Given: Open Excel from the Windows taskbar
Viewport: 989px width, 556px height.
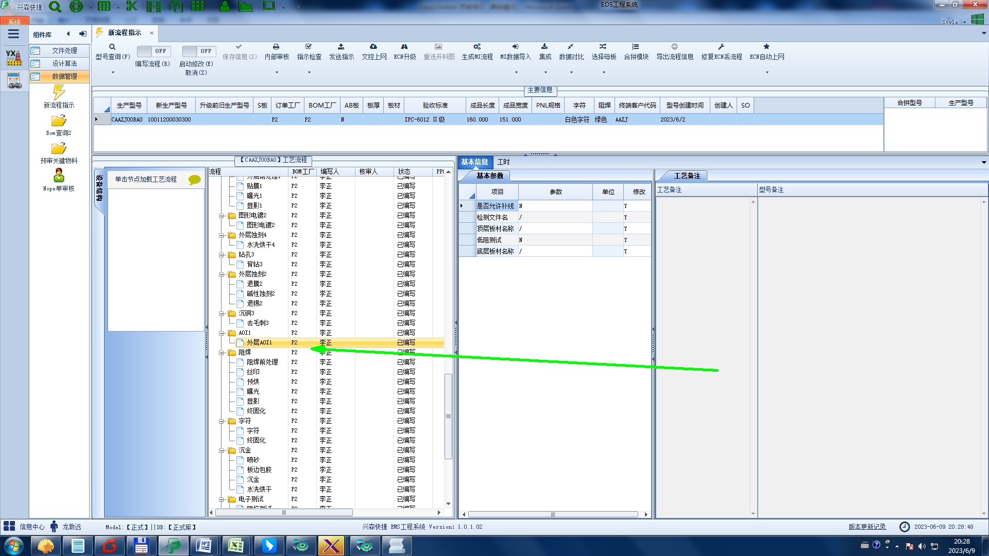Looking at the screenshot, I should pos(236,546).
